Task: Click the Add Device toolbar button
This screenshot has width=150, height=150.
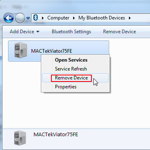Action: point(22,32)
